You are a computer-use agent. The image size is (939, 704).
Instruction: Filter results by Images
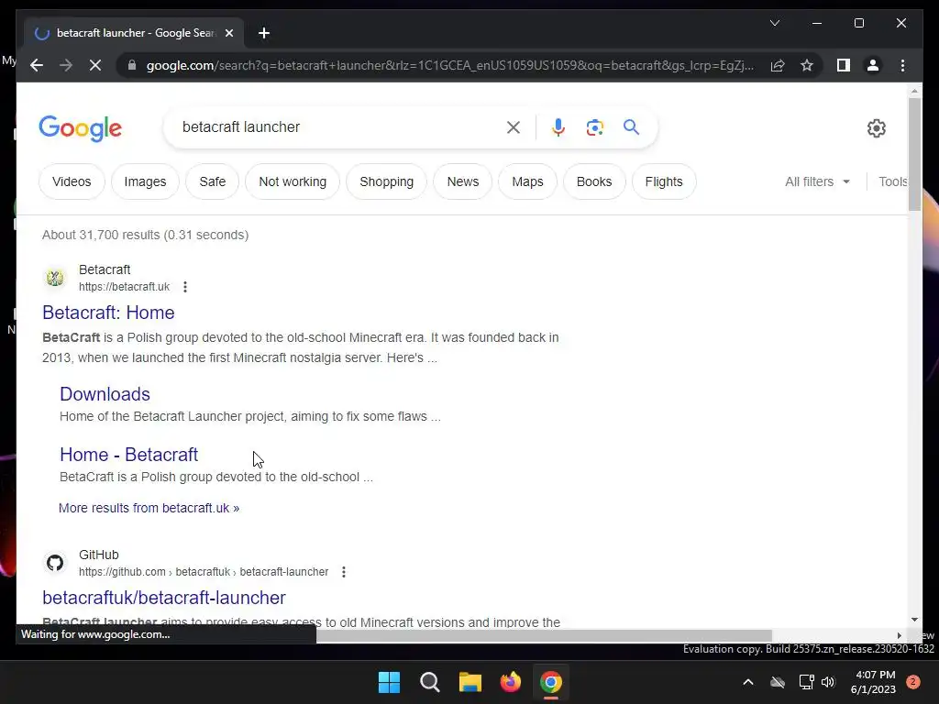[145, 181]
